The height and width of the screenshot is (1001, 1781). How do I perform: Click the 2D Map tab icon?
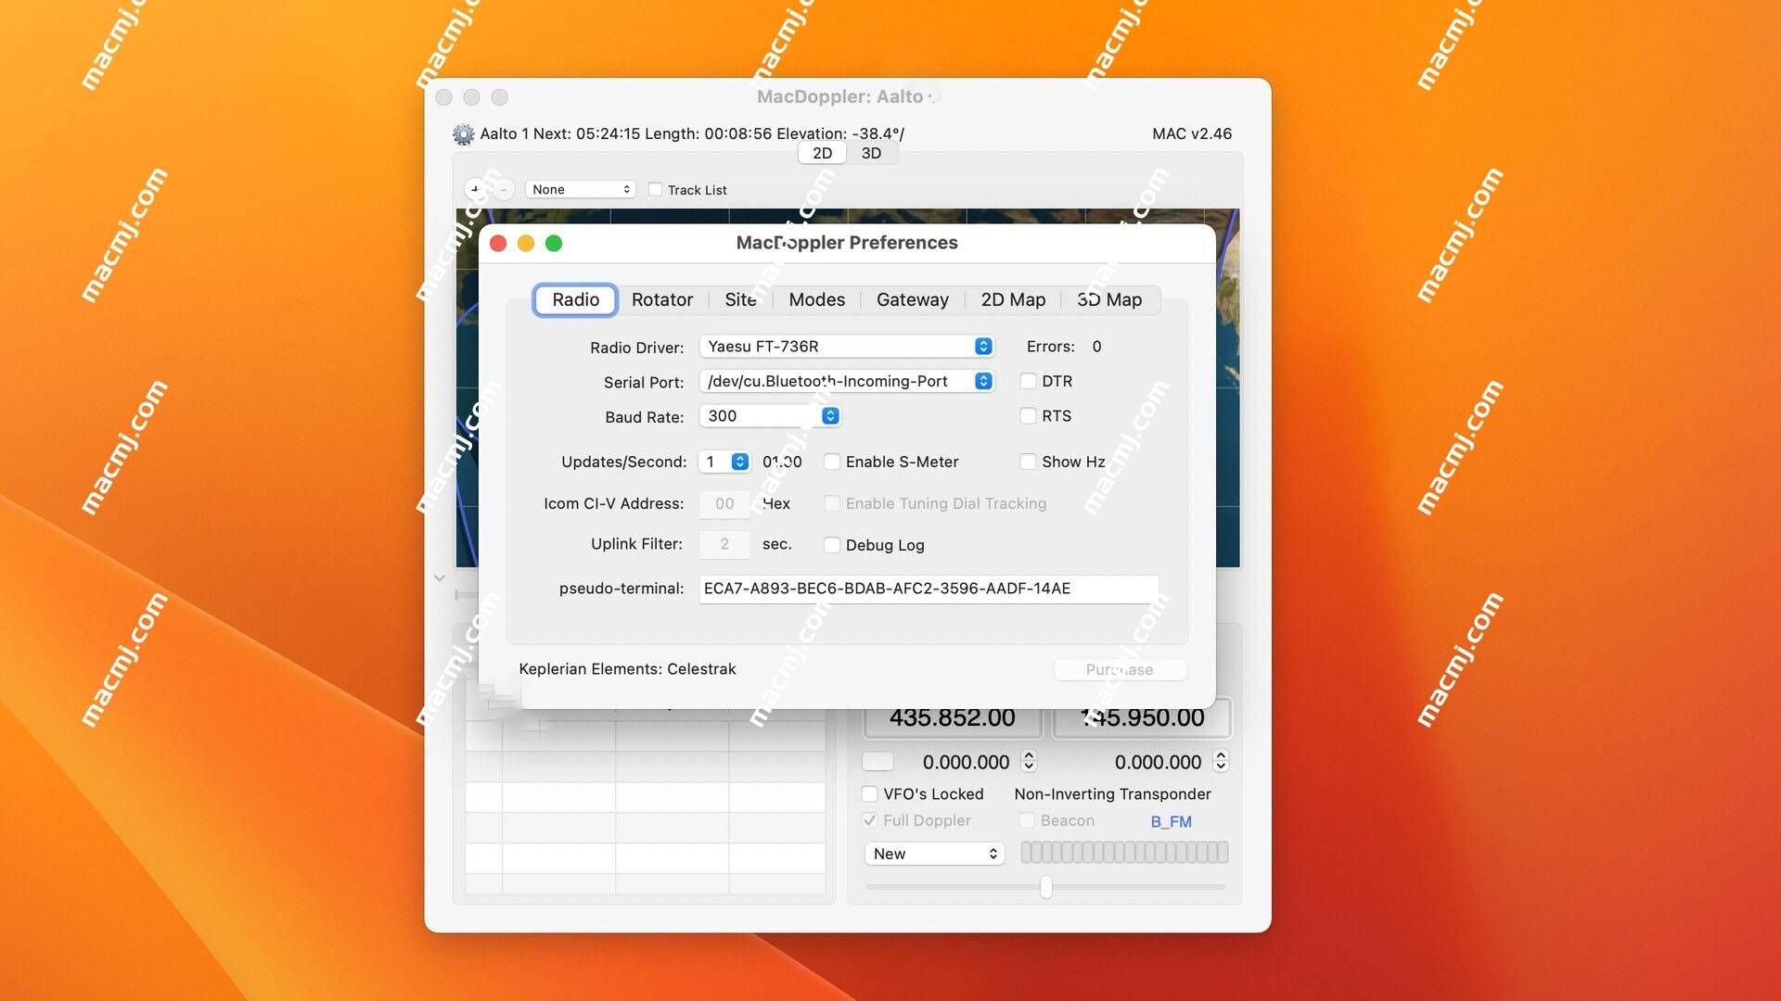1013,299
